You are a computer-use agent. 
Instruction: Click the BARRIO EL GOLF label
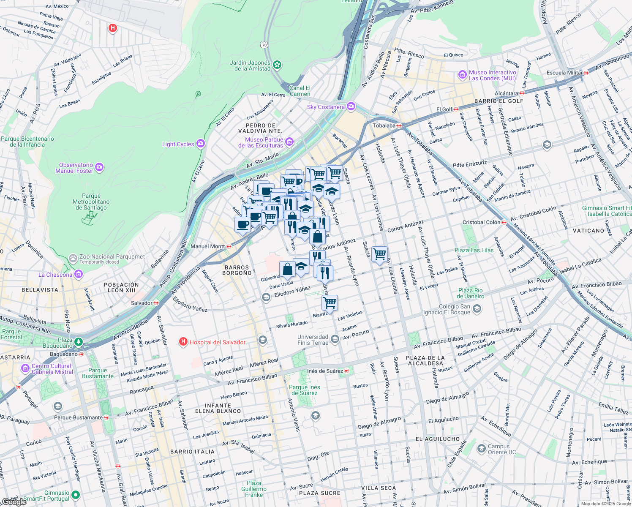pos(499,101)
